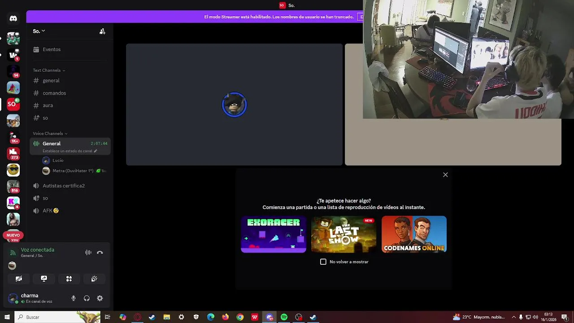Open File Explorer from taskbar

[x=166, y=317]
